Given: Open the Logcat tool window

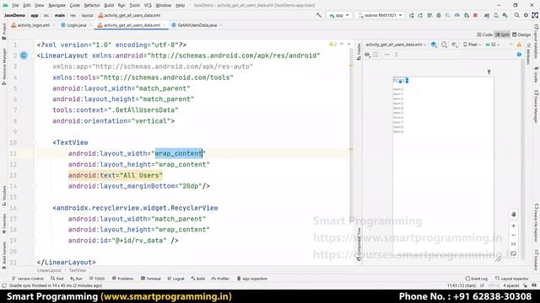Looking at the screenshot, I should pos(176,279).
